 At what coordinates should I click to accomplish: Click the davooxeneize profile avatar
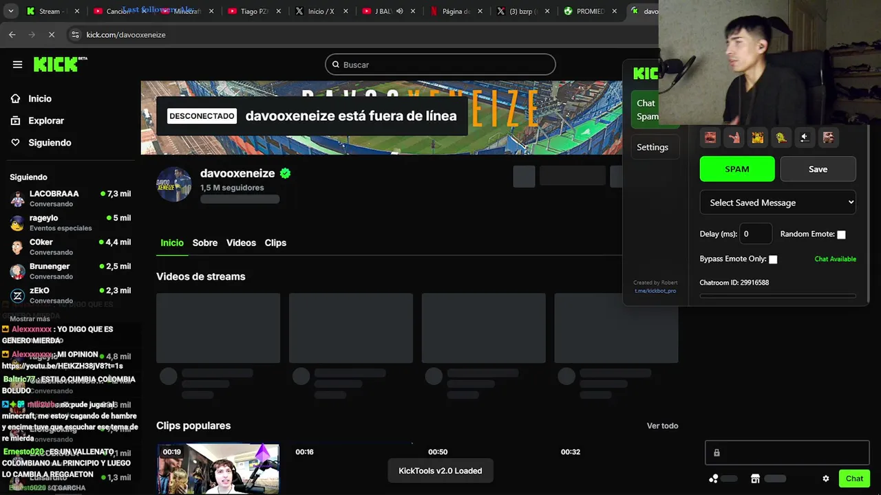pos(173,184)
